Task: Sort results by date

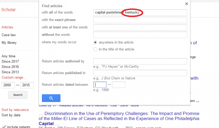Action: (11, 115)
